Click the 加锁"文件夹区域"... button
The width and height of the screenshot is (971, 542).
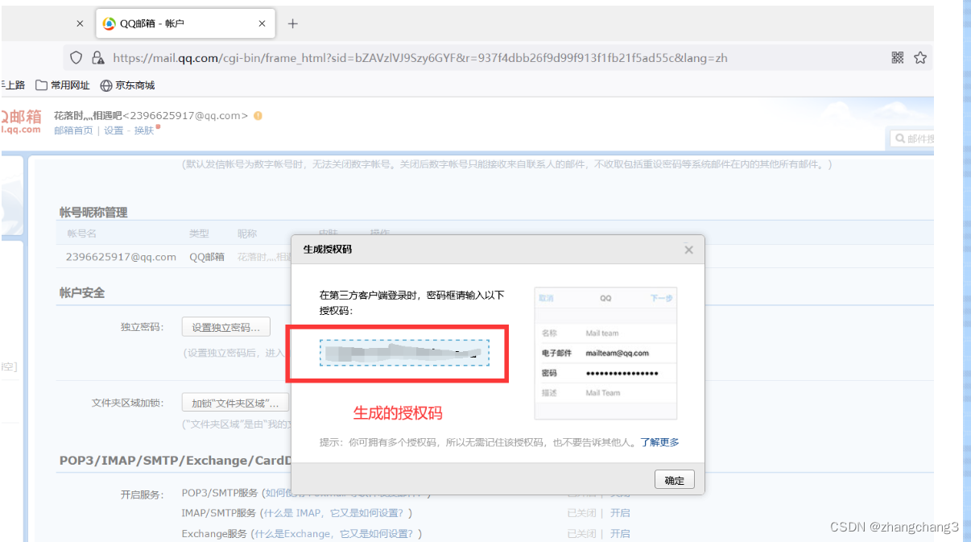[236, 403]
